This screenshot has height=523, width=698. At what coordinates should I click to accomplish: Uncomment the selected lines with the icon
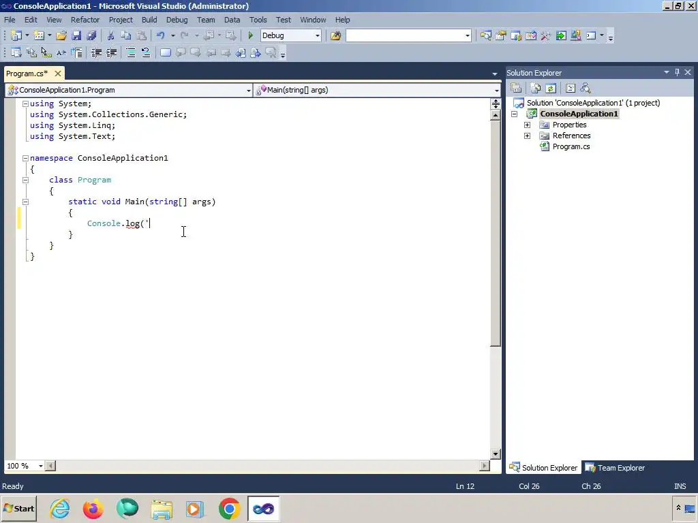click(x=146, y=53)
